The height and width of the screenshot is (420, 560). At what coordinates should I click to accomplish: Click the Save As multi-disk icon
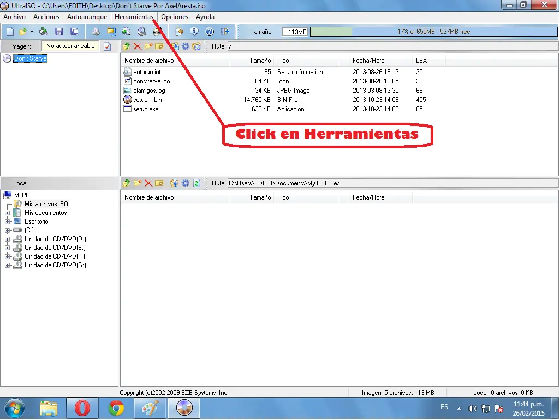click(x=74, y=32)
